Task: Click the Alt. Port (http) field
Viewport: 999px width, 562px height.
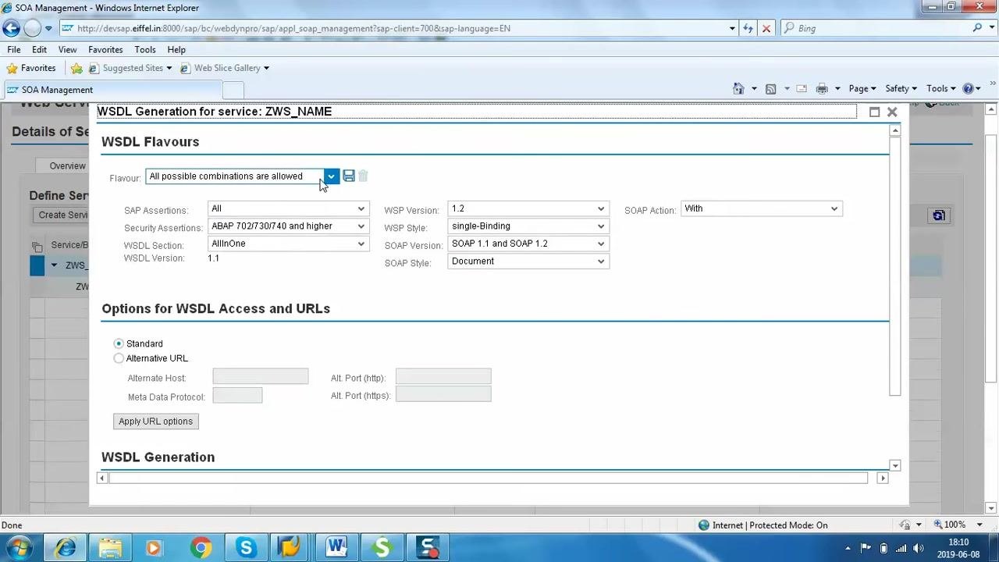Action: coord(443,377)
